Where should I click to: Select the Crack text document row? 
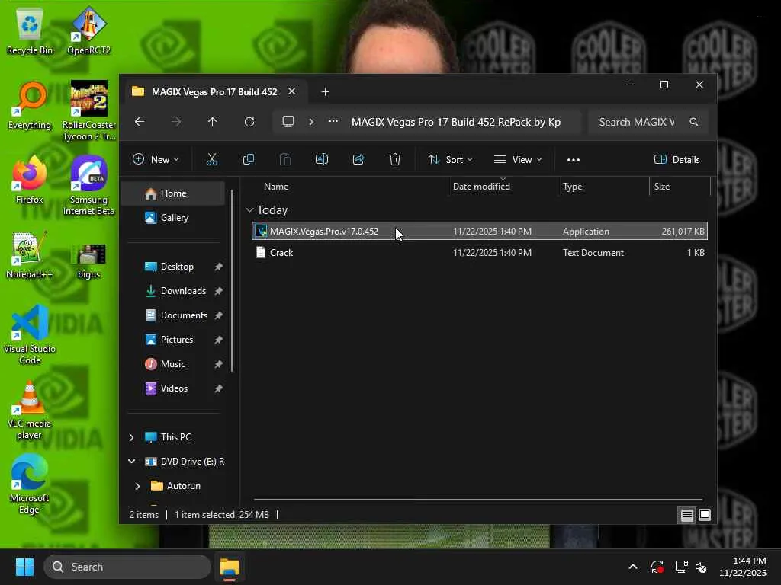coord(479,253)
